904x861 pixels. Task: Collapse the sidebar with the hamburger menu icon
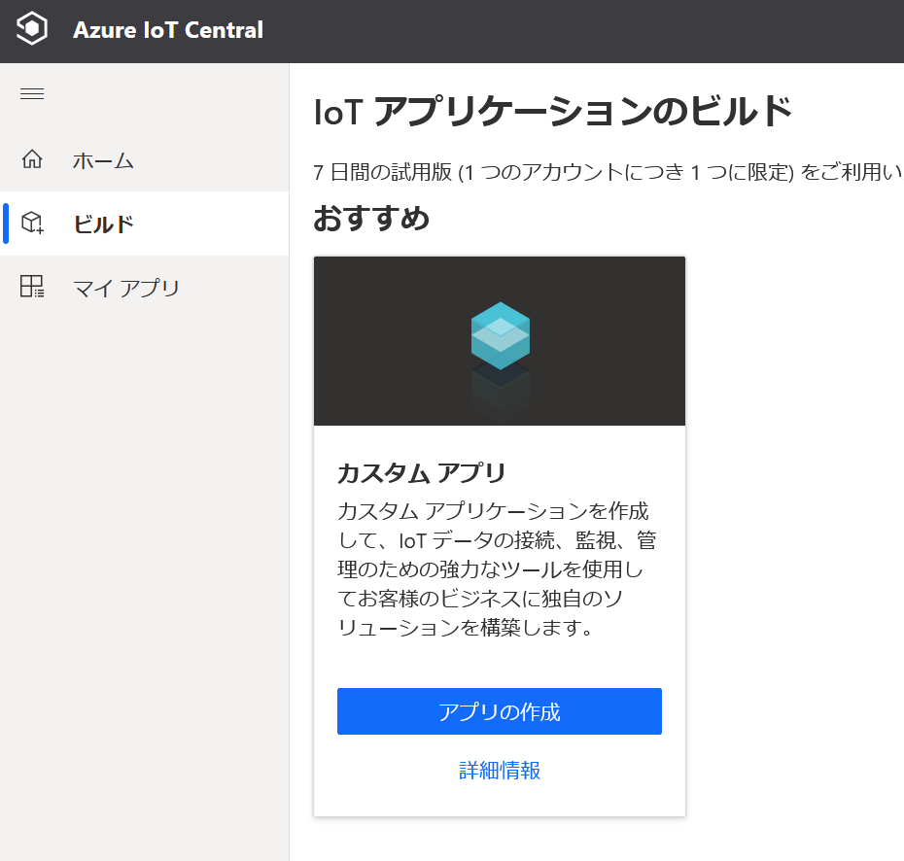(32, 93)
